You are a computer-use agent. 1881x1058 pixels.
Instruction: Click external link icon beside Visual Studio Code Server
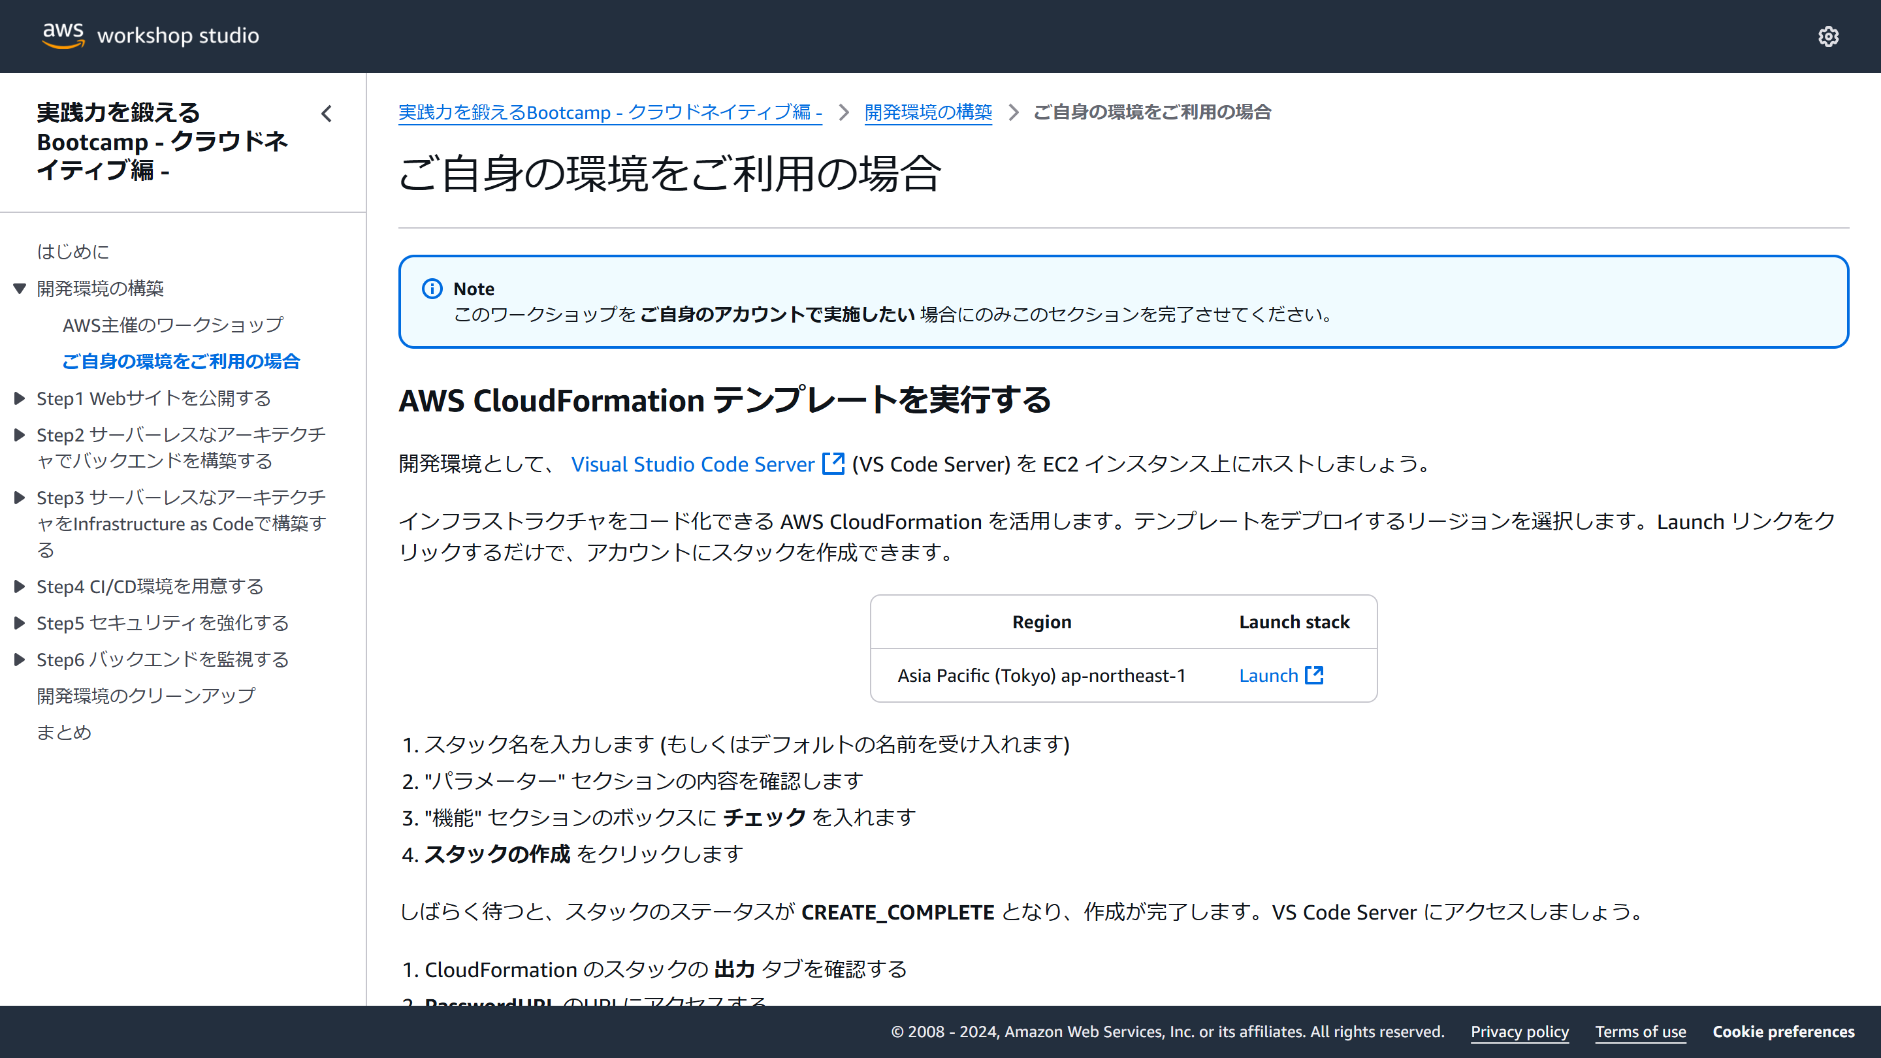(x=833, y=464)
